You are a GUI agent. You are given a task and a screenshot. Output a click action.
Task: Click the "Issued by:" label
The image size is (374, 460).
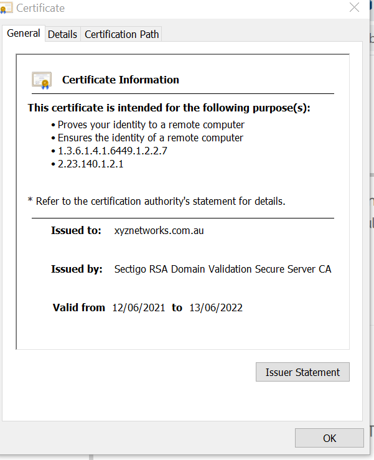[x=77, y=269]
